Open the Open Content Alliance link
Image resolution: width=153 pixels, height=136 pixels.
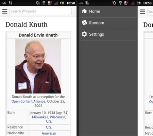point(28,101)
